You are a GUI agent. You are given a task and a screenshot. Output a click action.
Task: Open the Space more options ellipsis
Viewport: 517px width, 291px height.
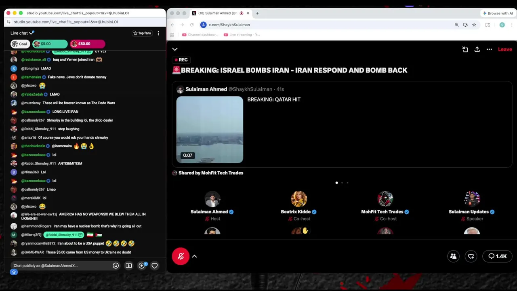(x=489, y=49)
